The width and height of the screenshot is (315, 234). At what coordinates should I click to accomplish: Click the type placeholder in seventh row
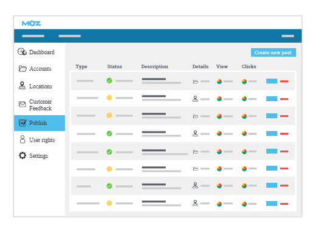click(83, 186)
